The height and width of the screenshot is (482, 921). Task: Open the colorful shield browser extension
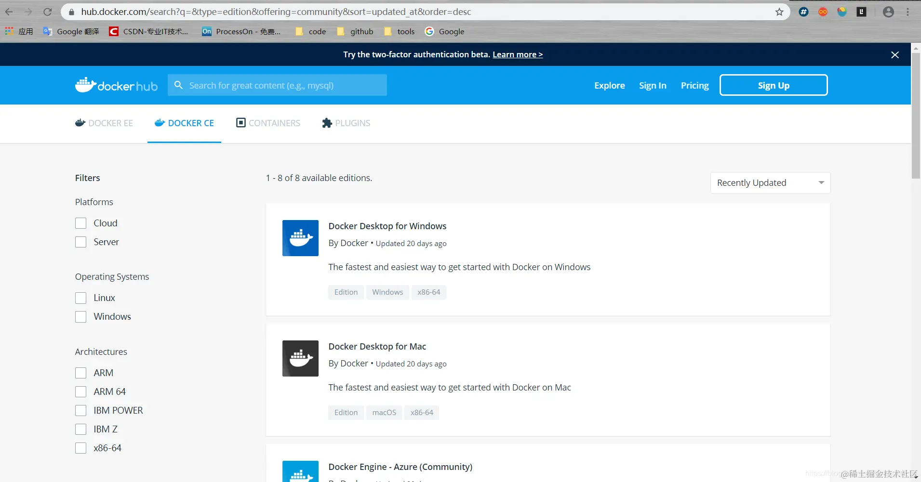[842, 12]
